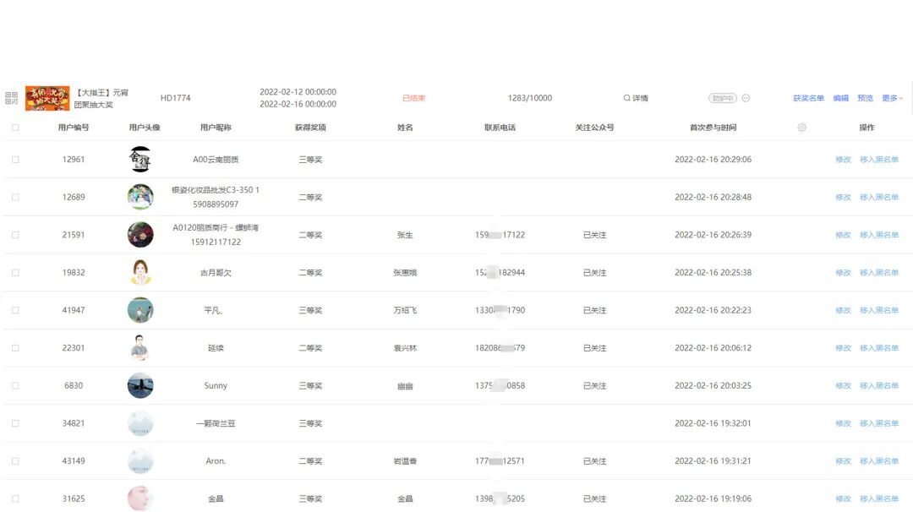Screen dimensions: 913x512
Task: Click the 防护中 status badge
Action: click(723, 98)
